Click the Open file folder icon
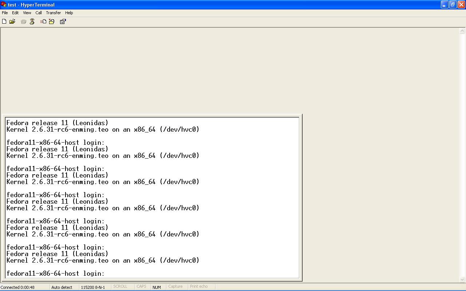This screenshot has width=466, height=291. 12,21
